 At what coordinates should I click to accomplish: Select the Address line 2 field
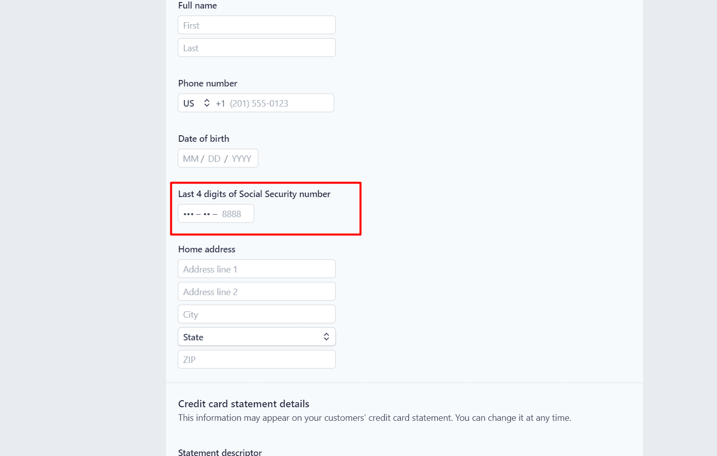point(256,292)
